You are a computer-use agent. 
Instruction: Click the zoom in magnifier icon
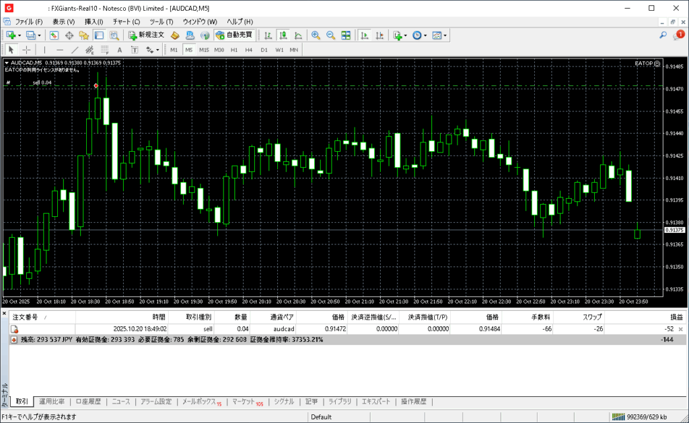pyautogui.click(x=315, y=35)
